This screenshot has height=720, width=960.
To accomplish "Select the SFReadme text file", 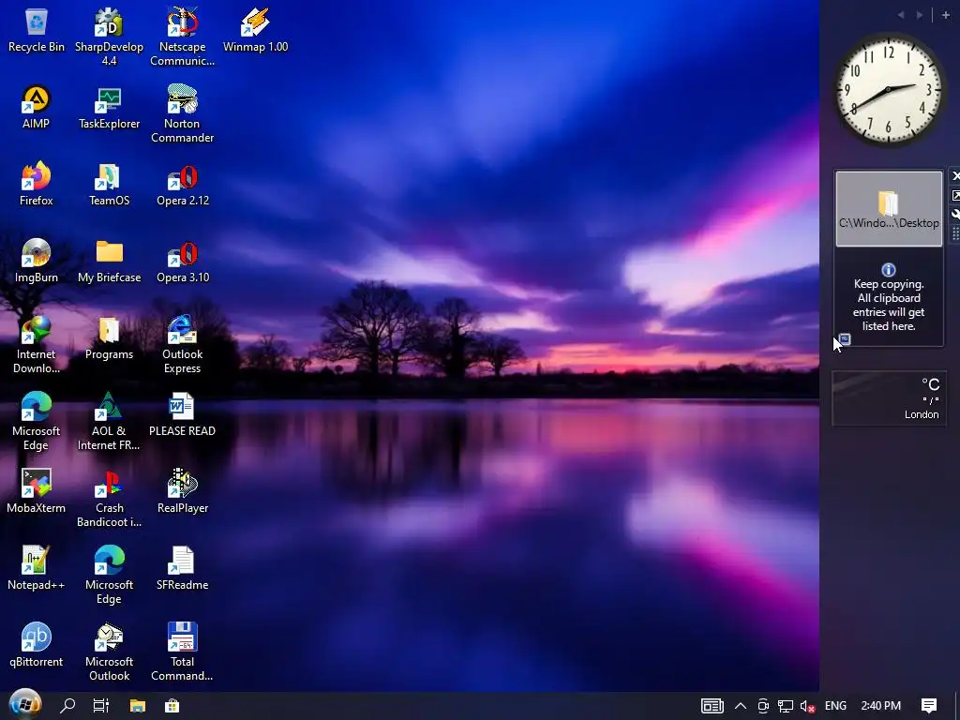I will [183, 569].
